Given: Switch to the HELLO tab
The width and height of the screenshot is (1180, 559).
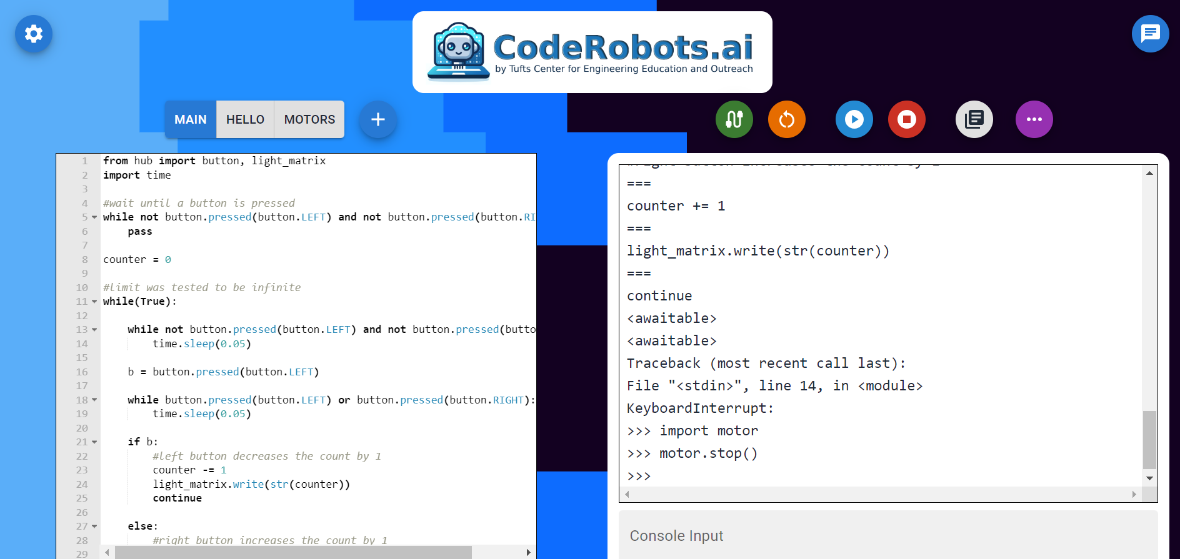Looking at the screenshot, I should (245, 119).
